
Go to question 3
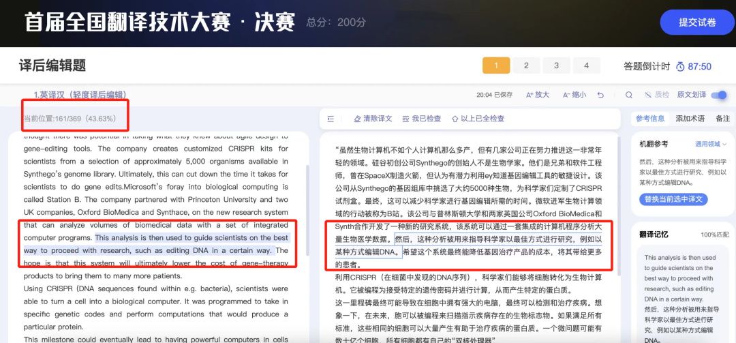click(556, 65)
